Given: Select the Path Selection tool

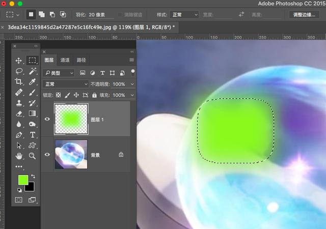Looking at the screenshot, I should (19, 146).
